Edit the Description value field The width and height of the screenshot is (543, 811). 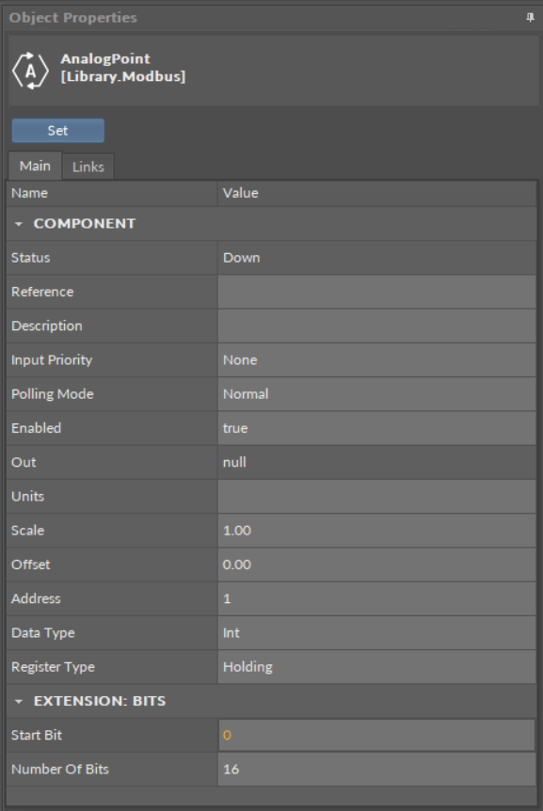(376, 326)
